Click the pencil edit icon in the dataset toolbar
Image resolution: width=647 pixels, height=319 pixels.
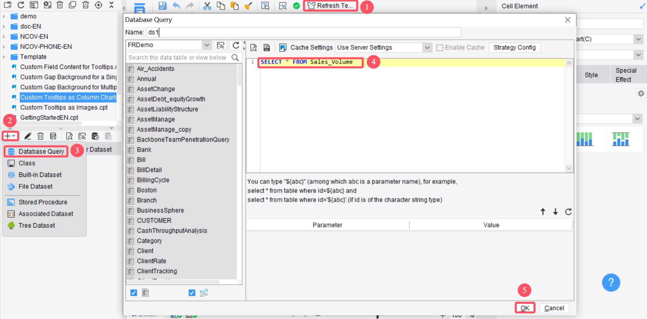(28, 136)
